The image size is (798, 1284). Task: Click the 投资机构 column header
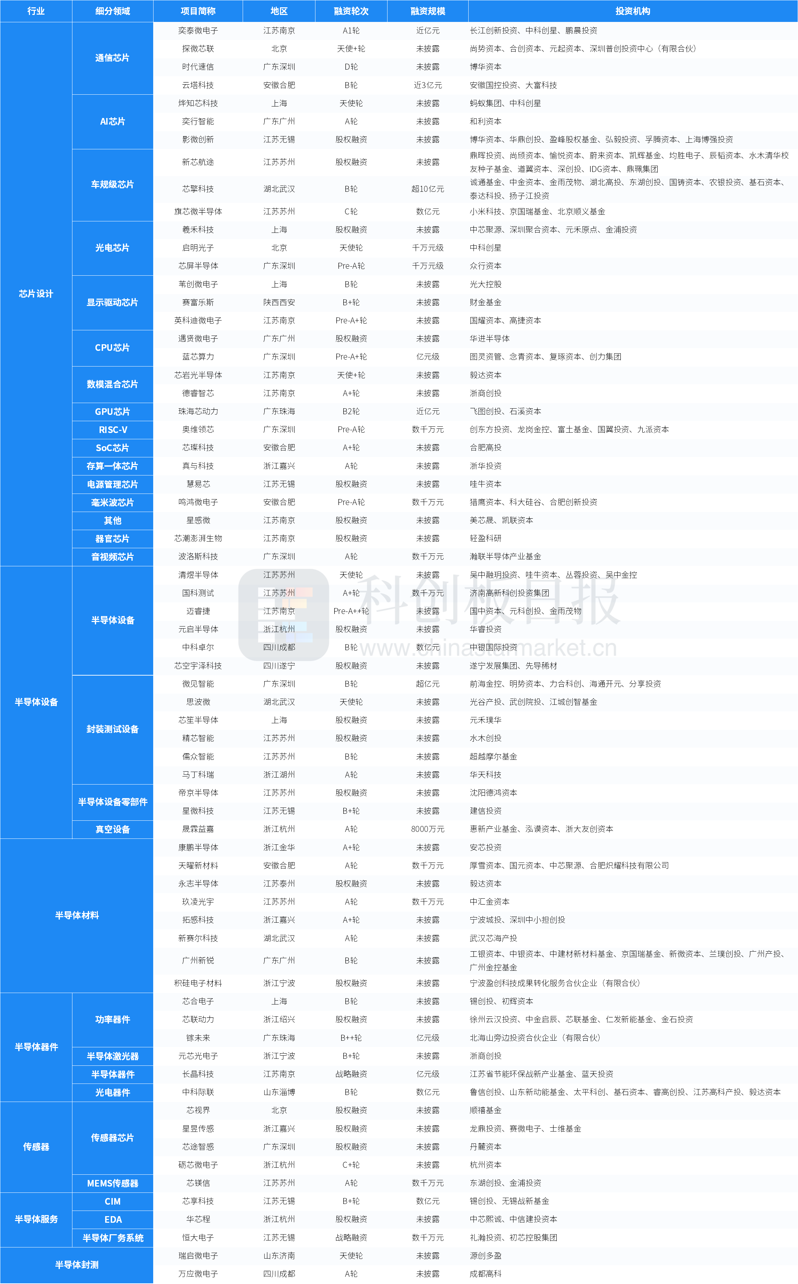(x=632, y=11)
